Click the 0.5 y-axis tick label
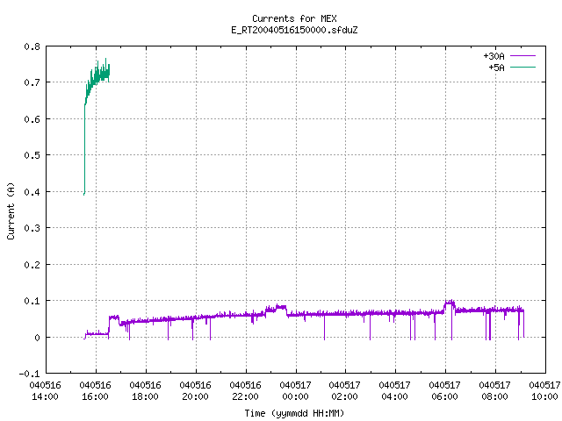 point(32,155)
